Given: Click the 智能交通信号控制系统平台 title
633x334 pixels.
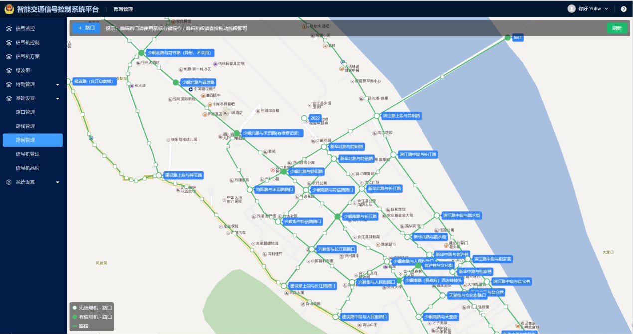Looking at the screenshot, I should (x=58, y=9).
